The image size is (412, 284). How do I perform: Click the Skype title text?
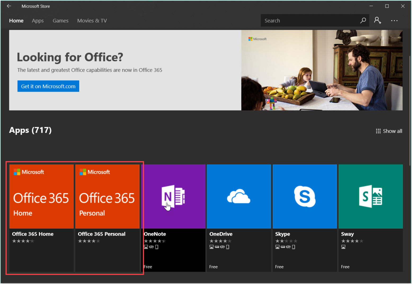click(282, 234)
